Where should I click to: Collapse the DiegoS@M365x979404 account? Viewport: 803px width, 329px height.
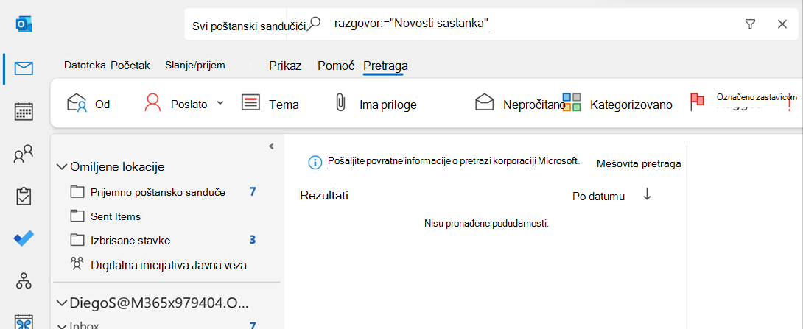(62, 303)
